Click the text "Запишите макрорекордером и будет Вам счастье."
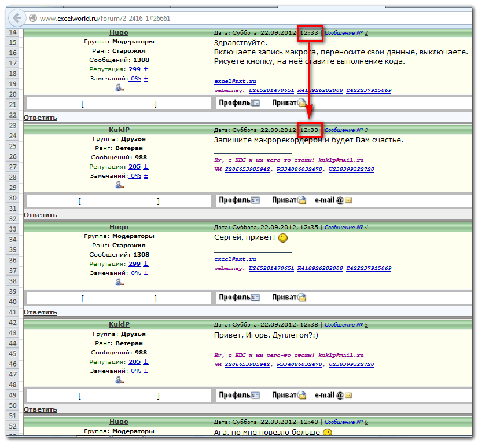The image size is (478, 443). [308, 140]
